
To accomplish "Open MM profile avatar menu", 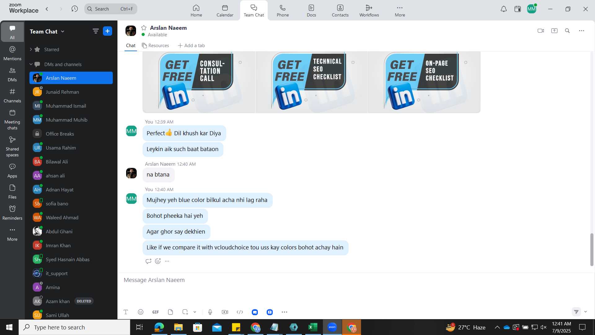I will (532, 9).
